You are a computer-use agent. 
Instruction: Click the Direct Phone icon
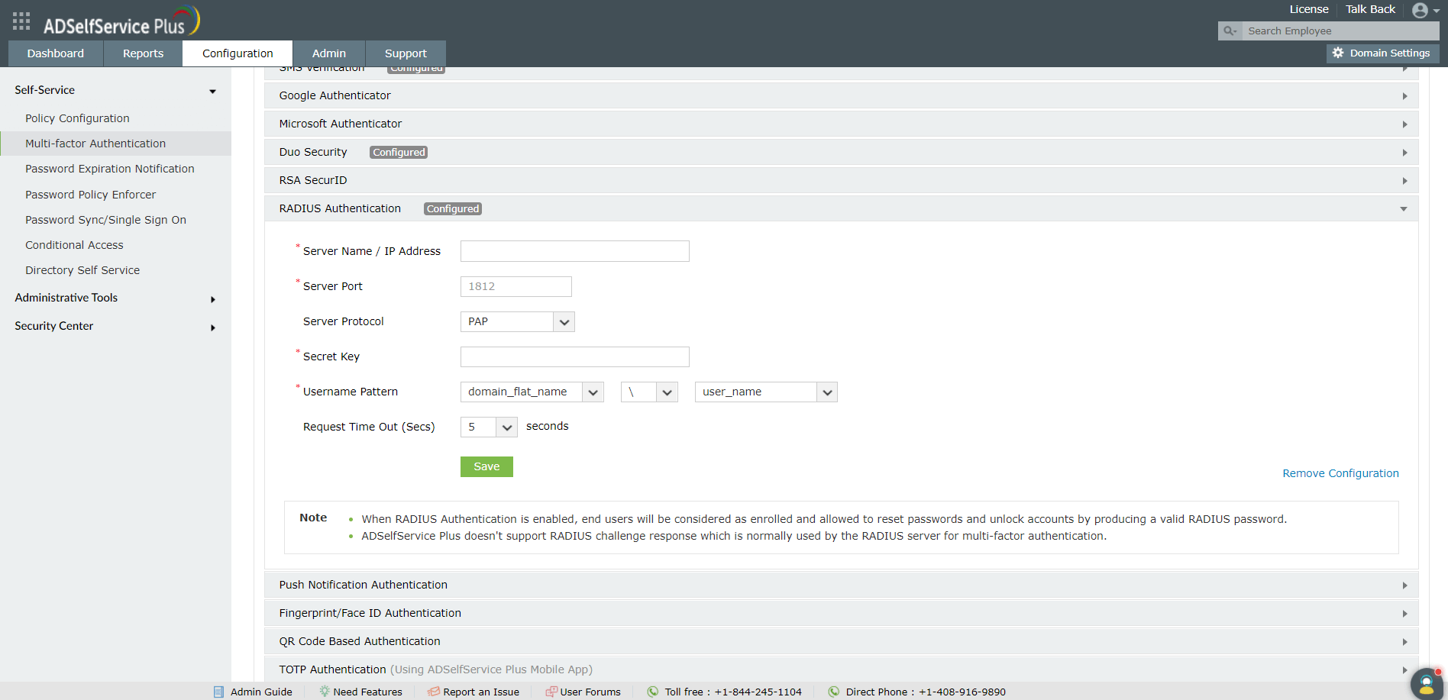[x=834, y=692]
